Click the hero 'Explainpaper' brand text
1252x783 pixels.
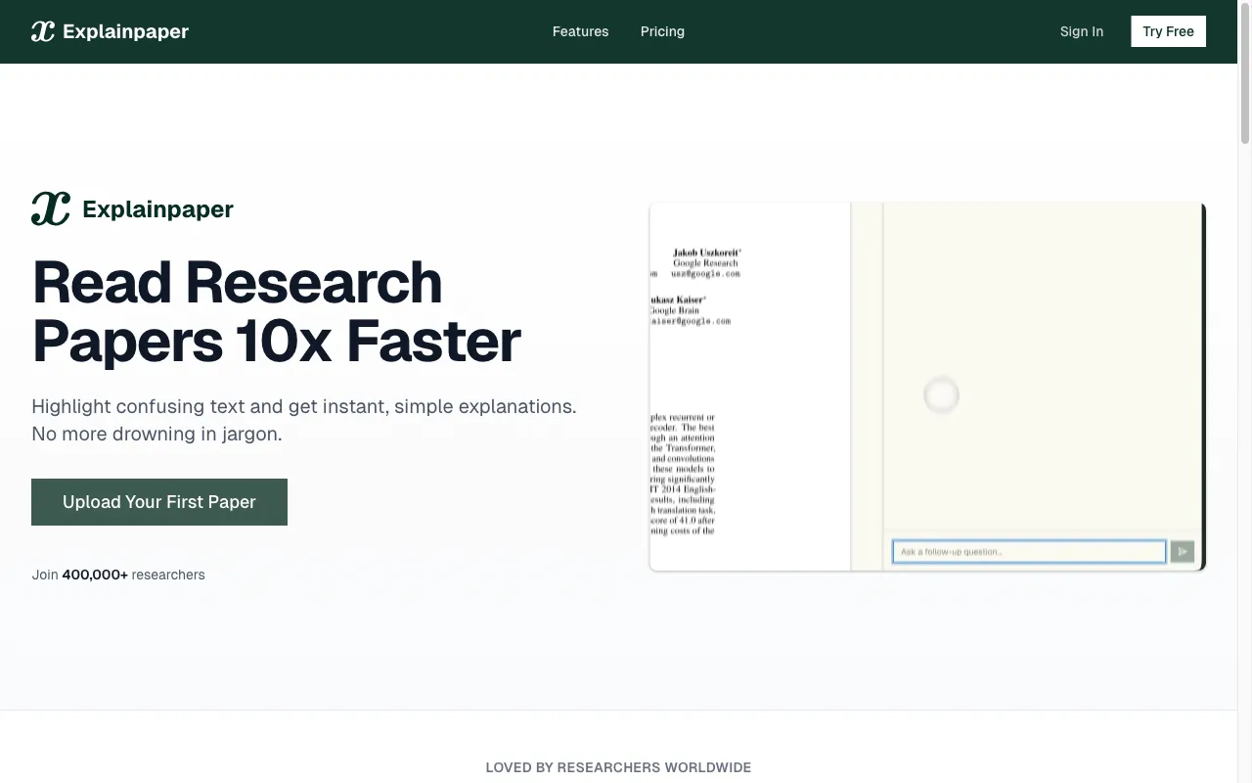[x=157, y=209]
